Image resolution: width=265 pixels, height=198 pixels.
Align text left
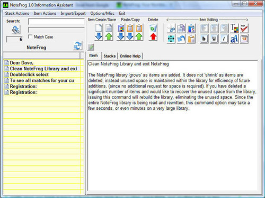204,28
